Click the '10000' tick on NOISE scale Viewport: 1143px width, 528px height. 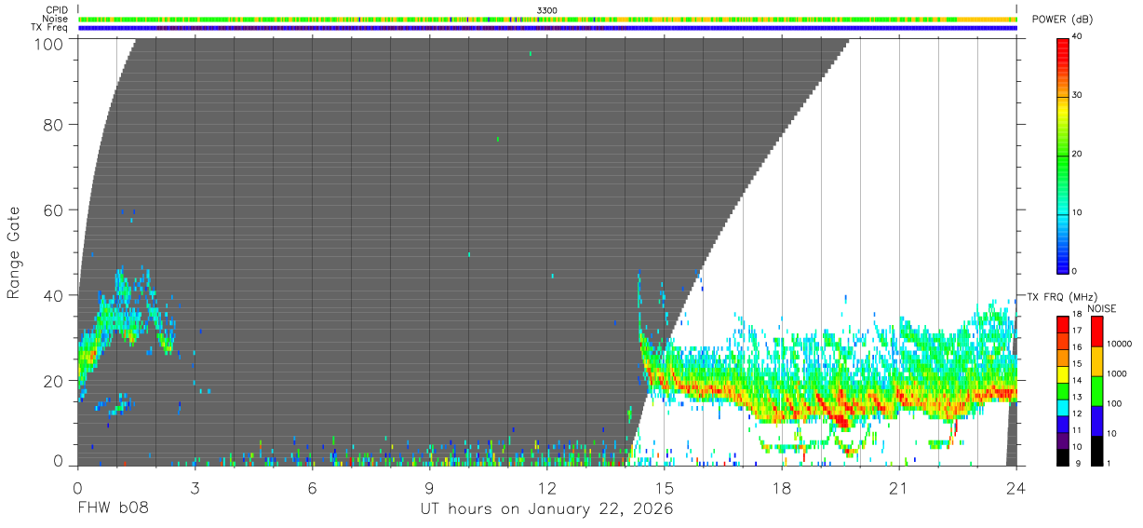[1121, 345]
